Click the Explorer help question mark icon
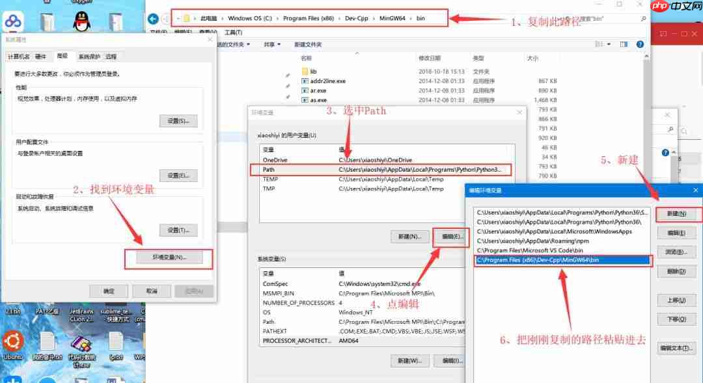Screen dimensions: 703x383 pyautogui.click(x=640, y=44)
